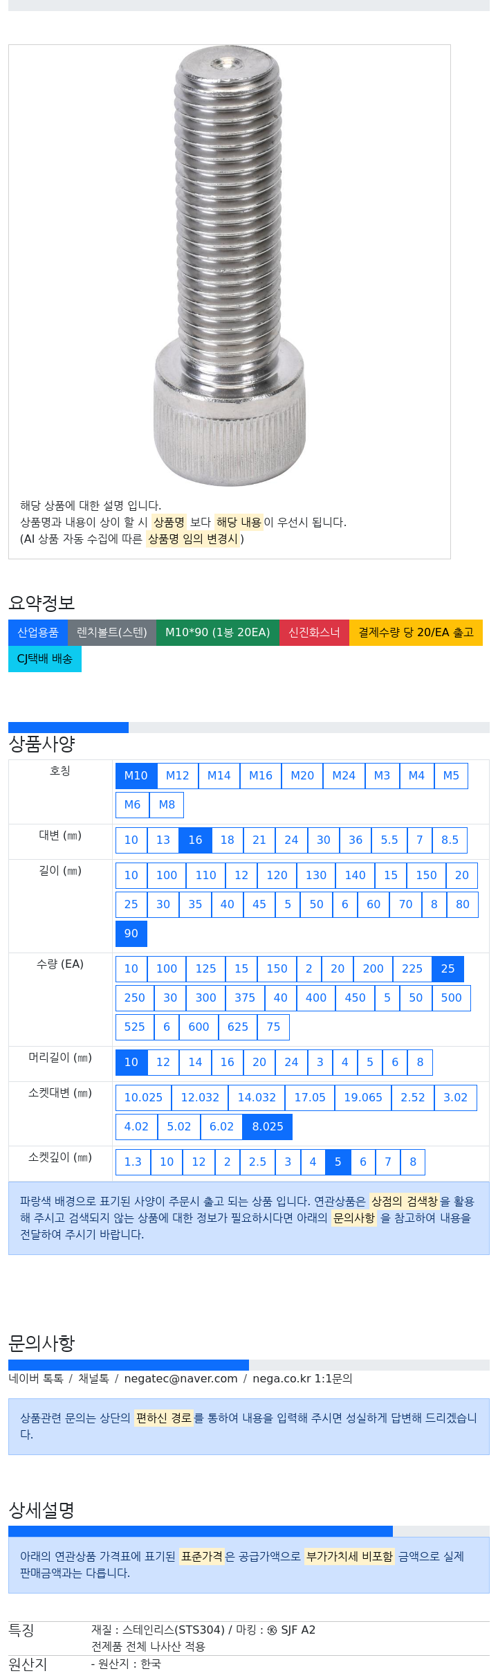The height and width of the screenshot is (1678, 498).
Task: Select the 산업용품 category tag
Action: (38, 633)
